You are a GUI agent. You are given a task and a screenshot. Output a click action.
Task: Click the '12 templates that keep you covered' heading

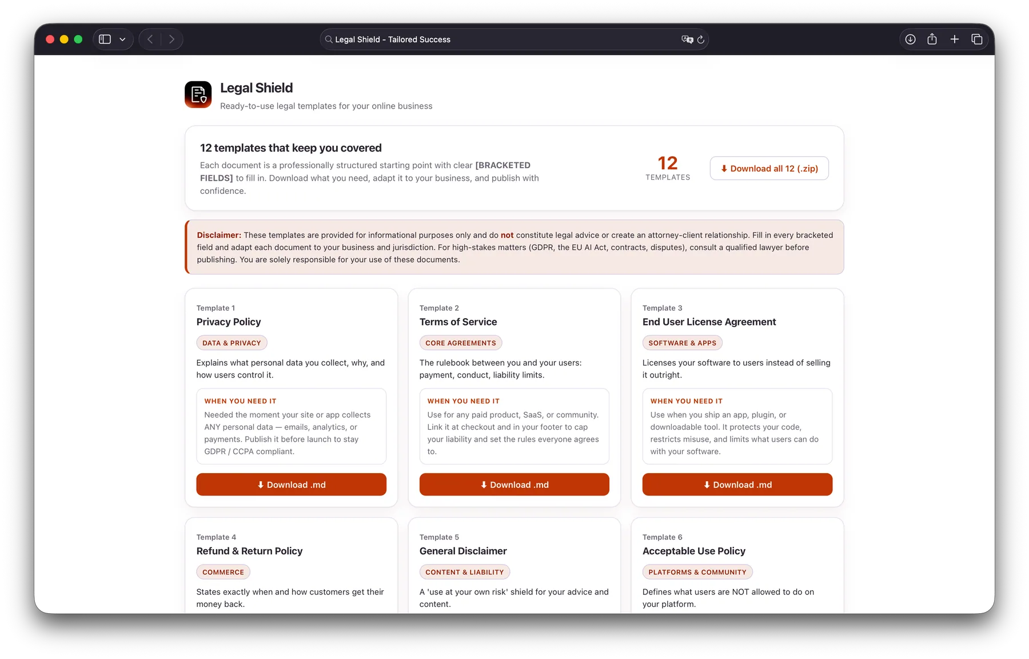pyautogui.click(x=291, y=148)
